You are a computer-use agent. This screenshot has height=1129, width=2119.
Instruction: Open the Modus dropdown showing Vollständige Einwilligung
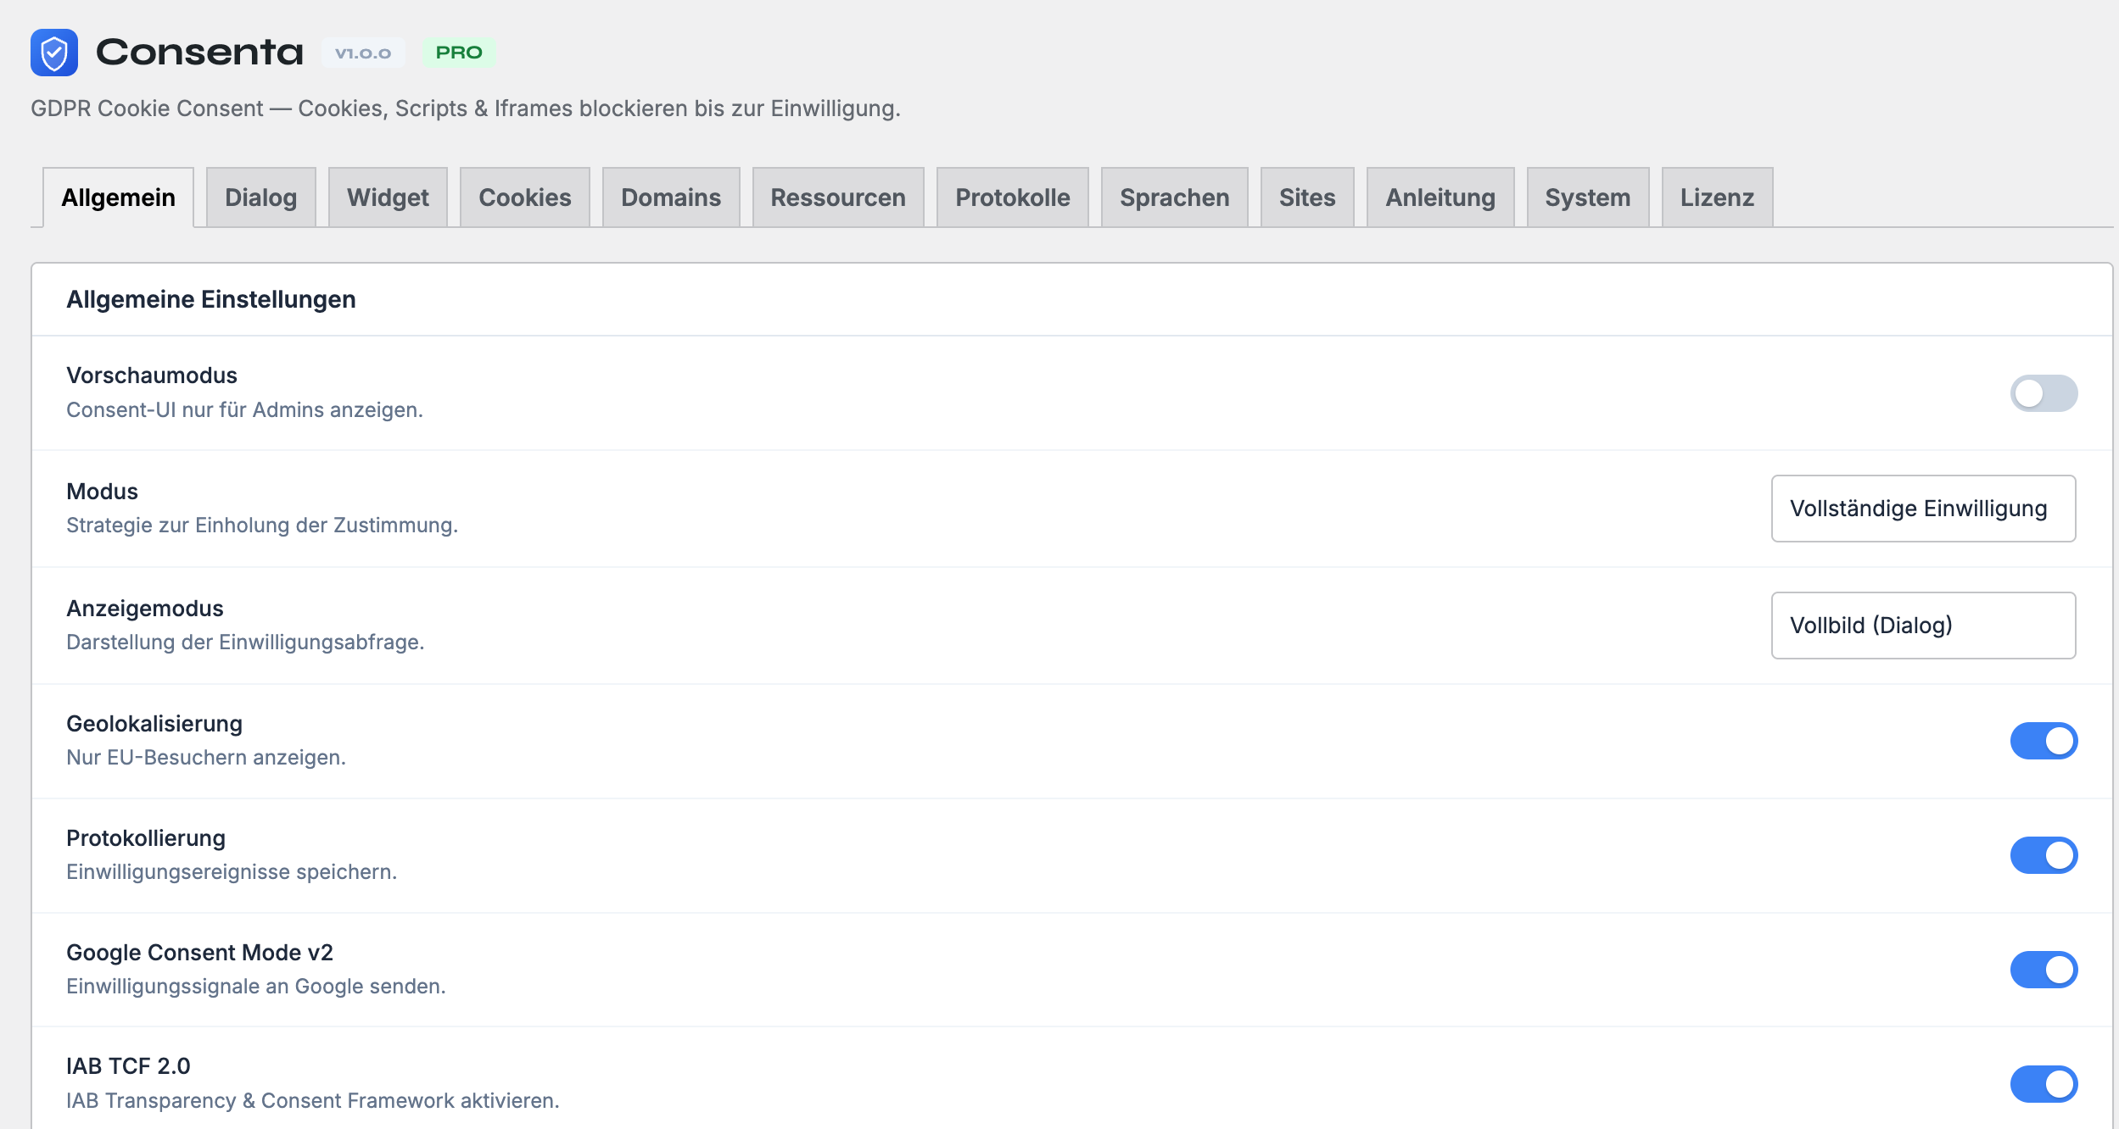point(1921,509)
